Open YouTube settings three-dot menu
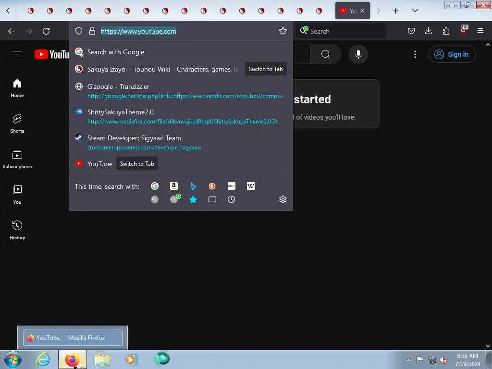The image size is (492, 369). pos(415,54)
